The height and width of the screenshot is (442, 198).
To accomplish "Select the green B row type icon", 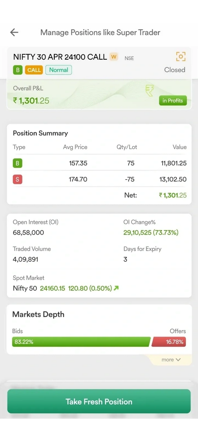I will 17,163.
